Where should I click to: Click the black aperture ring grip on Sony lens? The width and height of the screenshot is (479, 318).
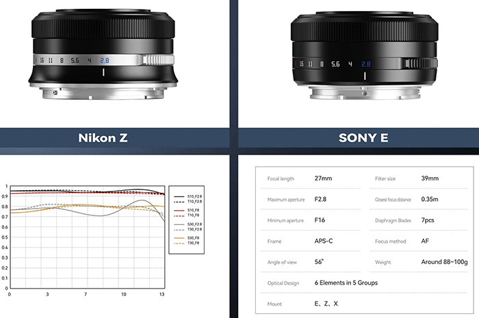(422, 64)
